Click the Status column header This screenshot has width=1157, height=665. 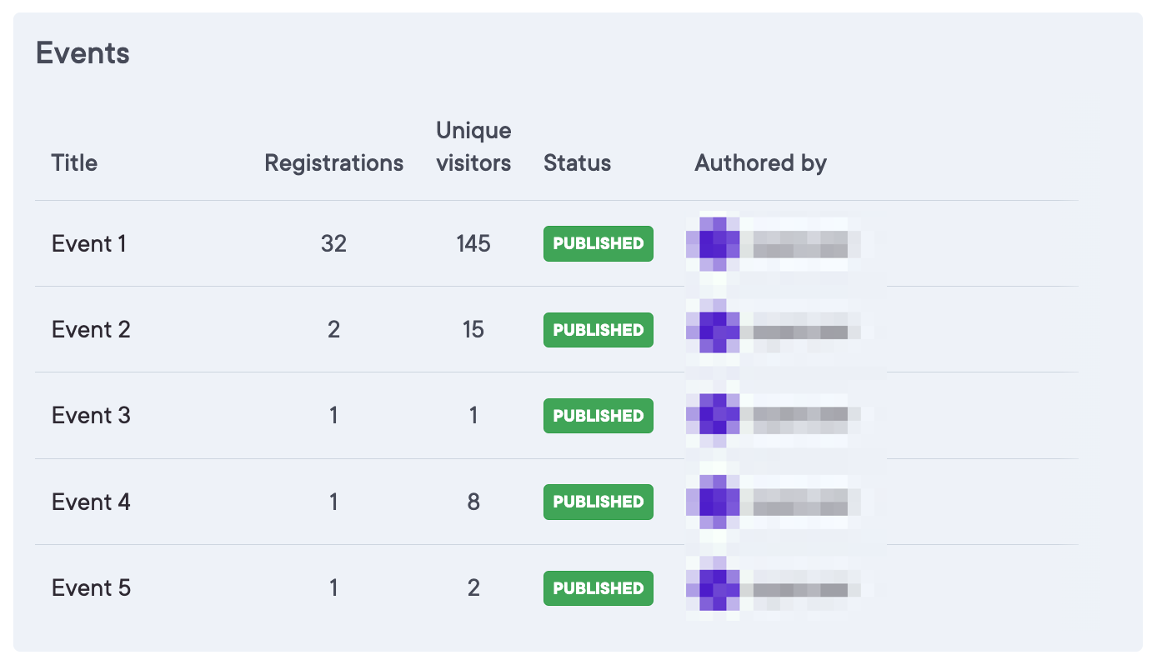pyautogui.click(x=577, y=163)
